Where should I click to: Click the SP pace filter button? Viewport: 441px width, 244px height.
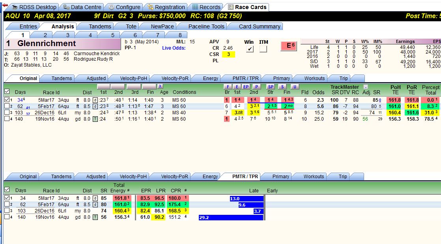[x=270, y=87]
